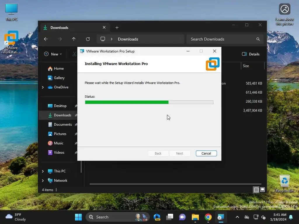Screen dimensions: 299x224
Task: Switch to details list view
Action: click(256, 190)
